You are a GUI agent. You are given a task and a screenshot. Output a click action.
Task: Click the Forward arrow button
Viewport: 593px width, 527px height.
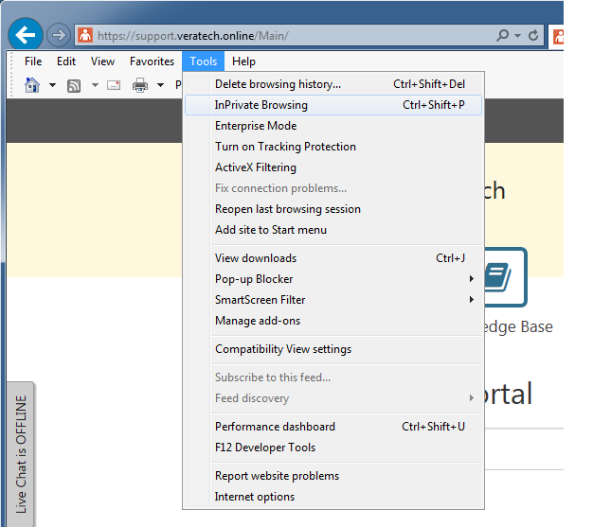coord(59,36)
